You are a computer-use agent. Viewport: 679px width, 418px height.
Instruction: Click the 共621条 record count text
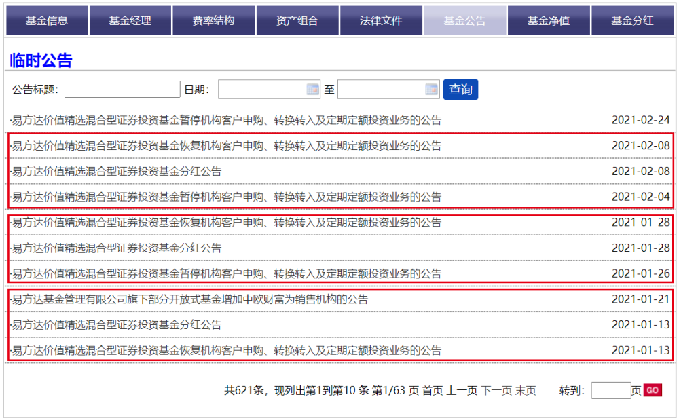point(244,390)
